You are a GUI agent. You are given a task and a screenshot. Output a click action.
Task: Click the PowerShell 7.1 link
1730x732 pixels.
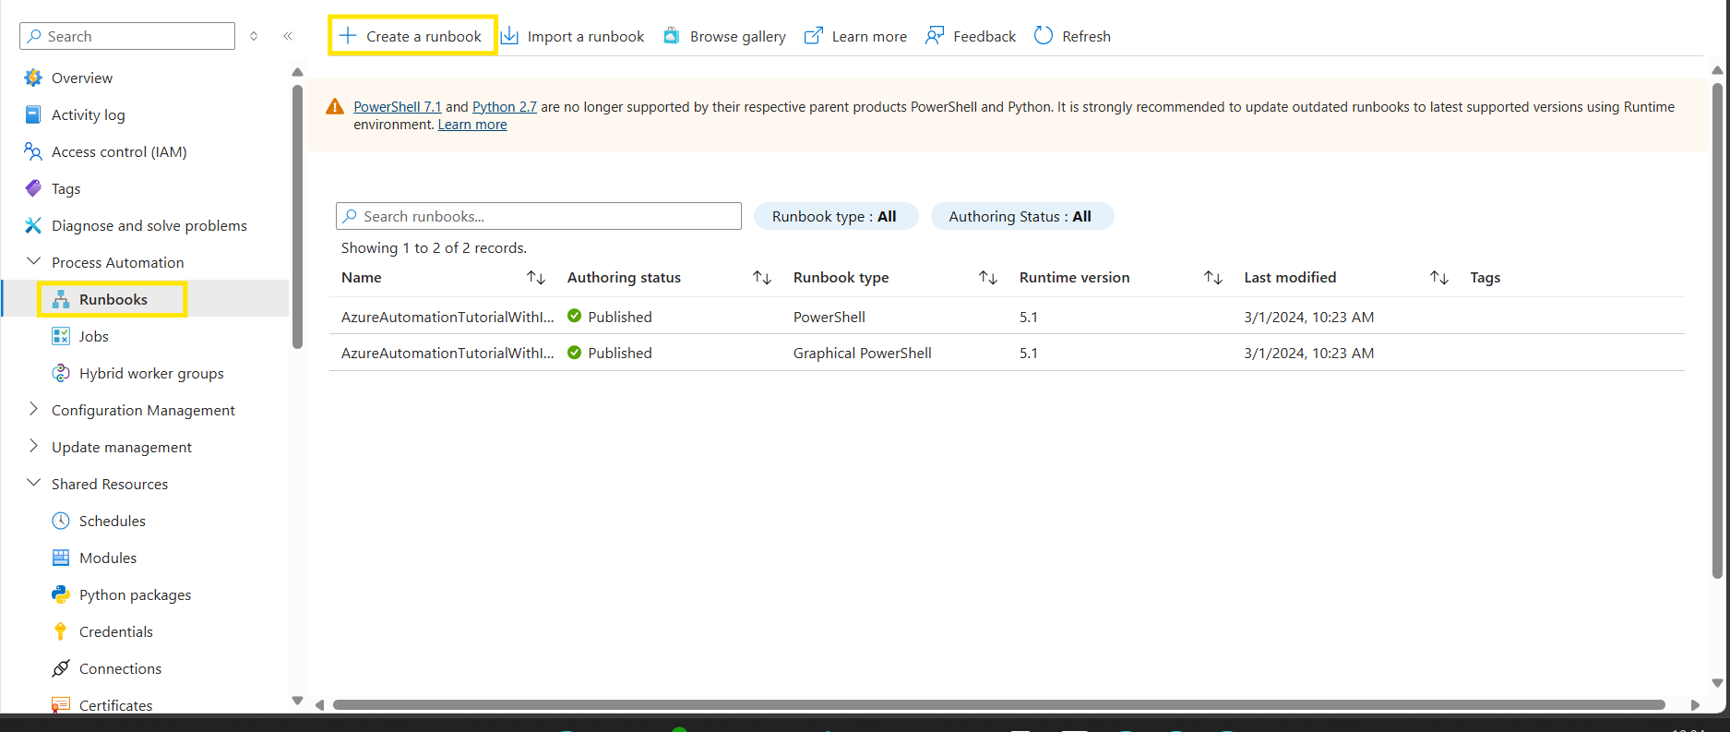point(398,107)
